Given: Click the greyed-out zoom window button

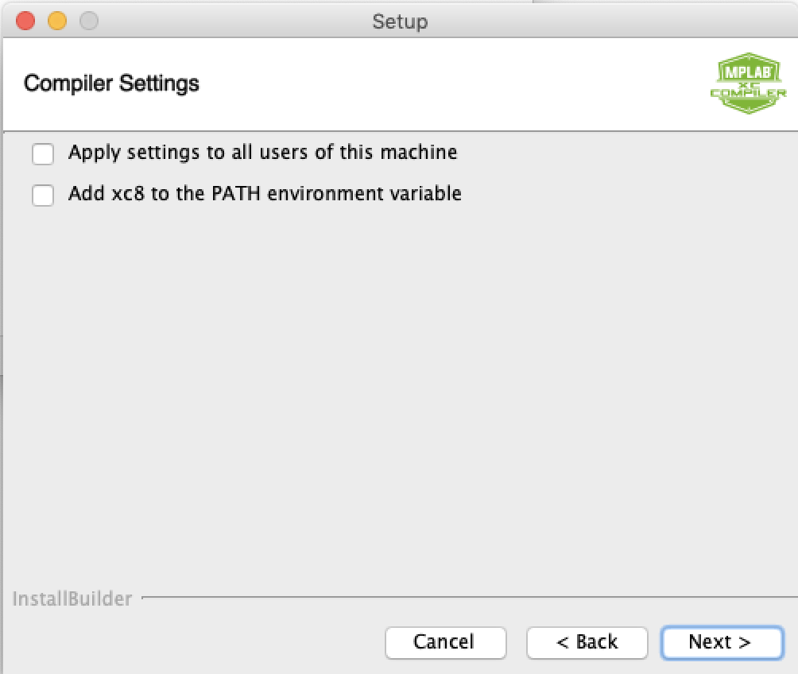Looking at the screenshot, I should (89, 21).
